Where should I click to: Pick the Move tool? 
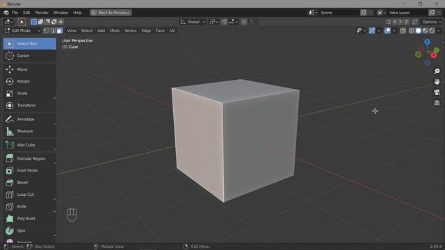[29, 69]
